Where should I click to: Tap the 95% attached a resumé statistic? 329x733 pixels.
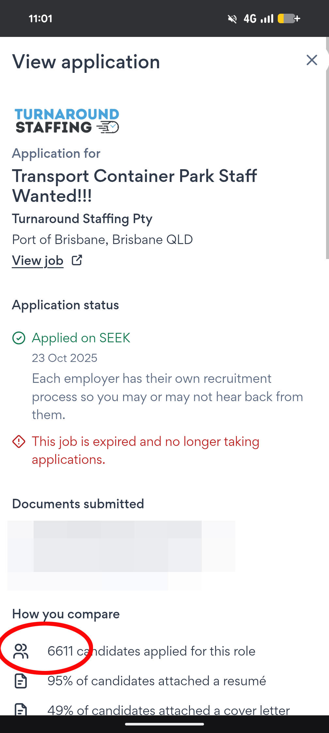[157, 681]
